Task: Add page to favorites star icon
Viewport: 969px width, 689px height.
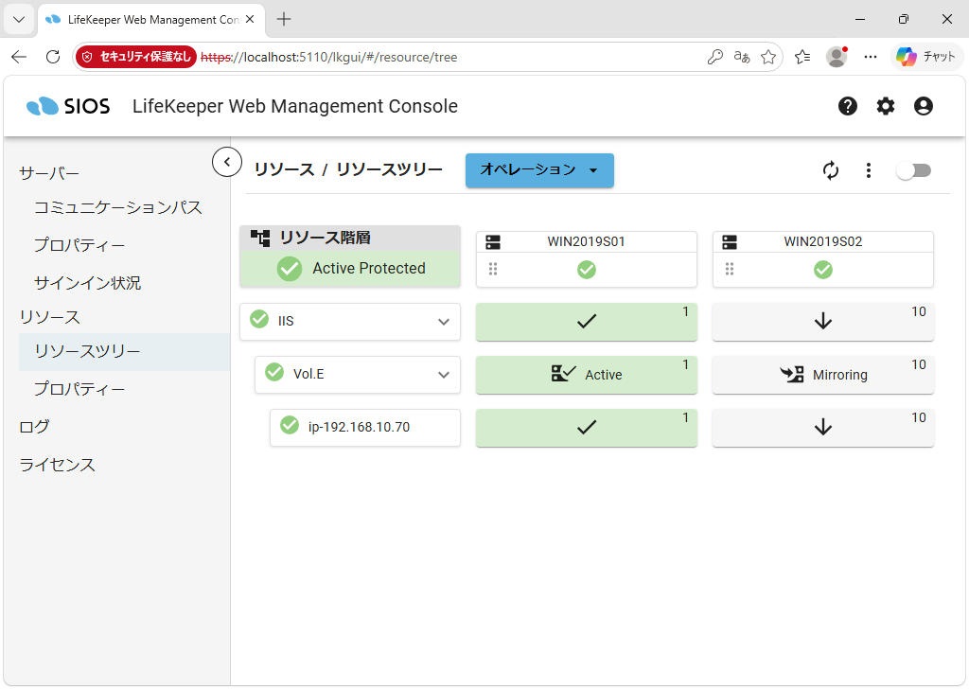Action: coord(768,57)
